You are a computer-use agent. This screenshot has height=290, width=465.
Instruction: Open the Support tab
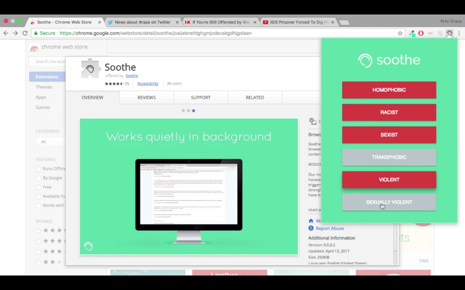coord(201,97)
